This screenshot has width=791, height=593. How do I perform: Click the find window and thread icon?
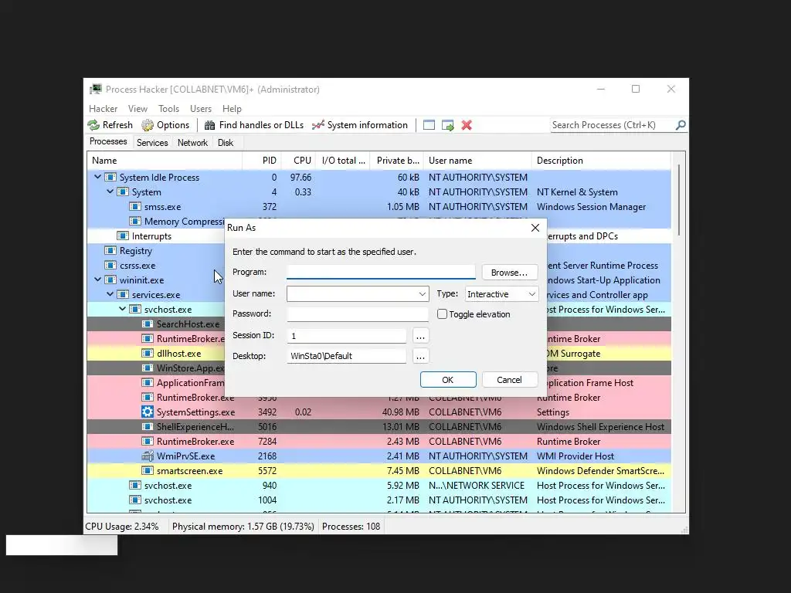click(447, 125)
